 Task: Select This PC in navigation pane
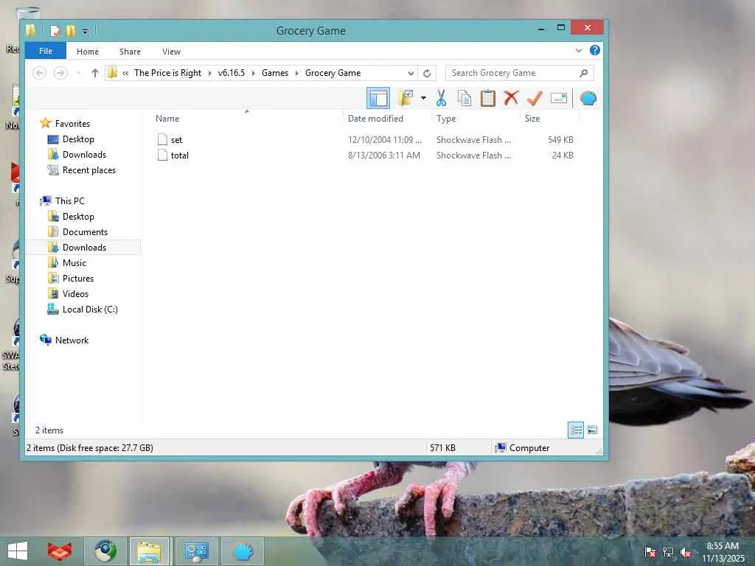click(x=69, y=200)
